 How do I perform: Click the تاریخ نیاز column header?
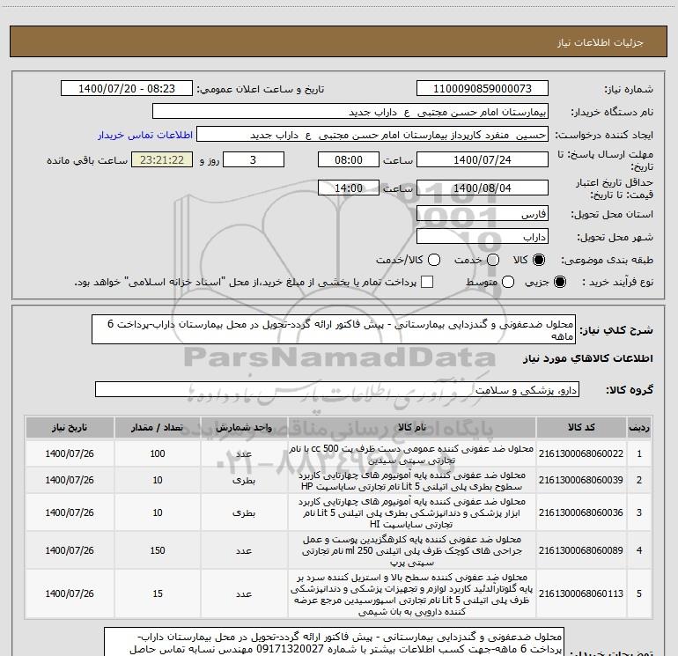70,428
